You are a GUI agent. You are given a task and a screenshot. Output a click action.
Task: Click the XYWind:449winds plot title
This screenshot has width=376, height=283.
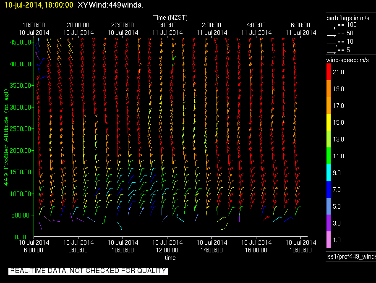pyautogui.click(x=110, y=5)
